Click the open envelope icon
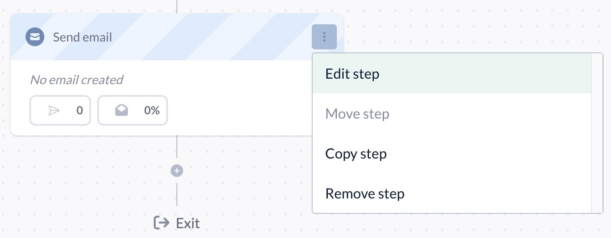Screen dimensions: 611x238 pos(122,111)
